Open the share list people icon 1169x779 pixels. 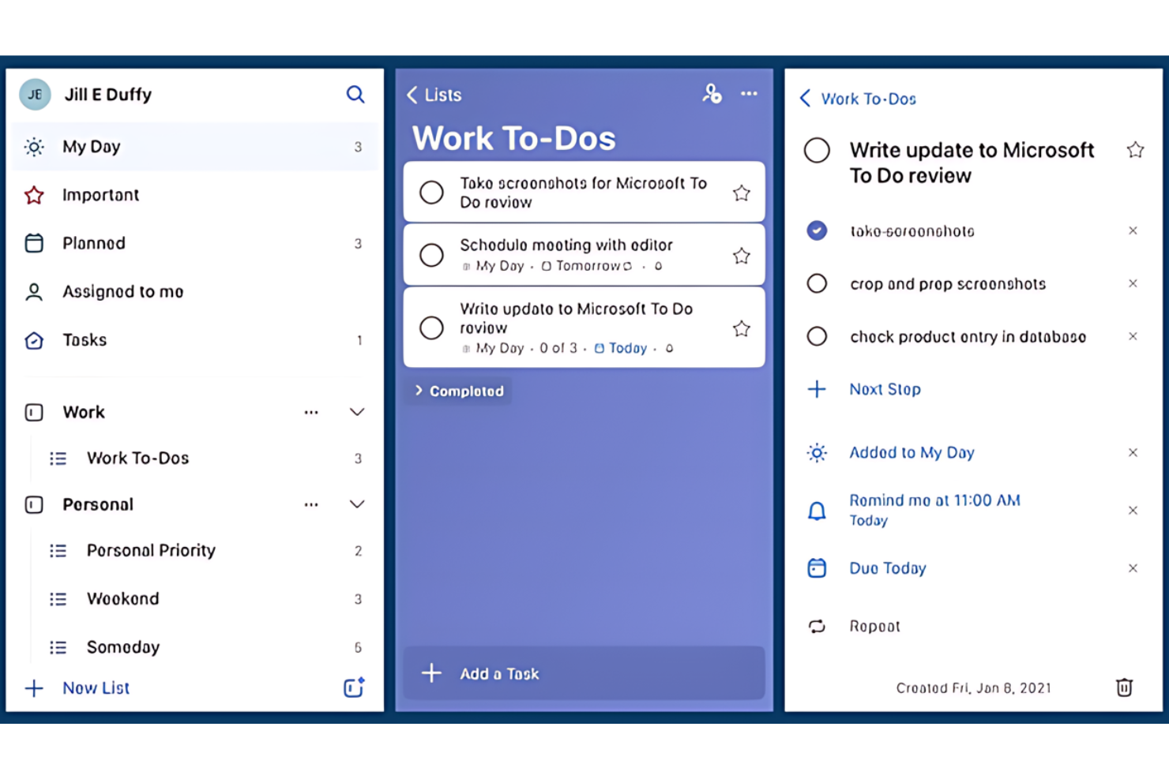tap(712, 94)
